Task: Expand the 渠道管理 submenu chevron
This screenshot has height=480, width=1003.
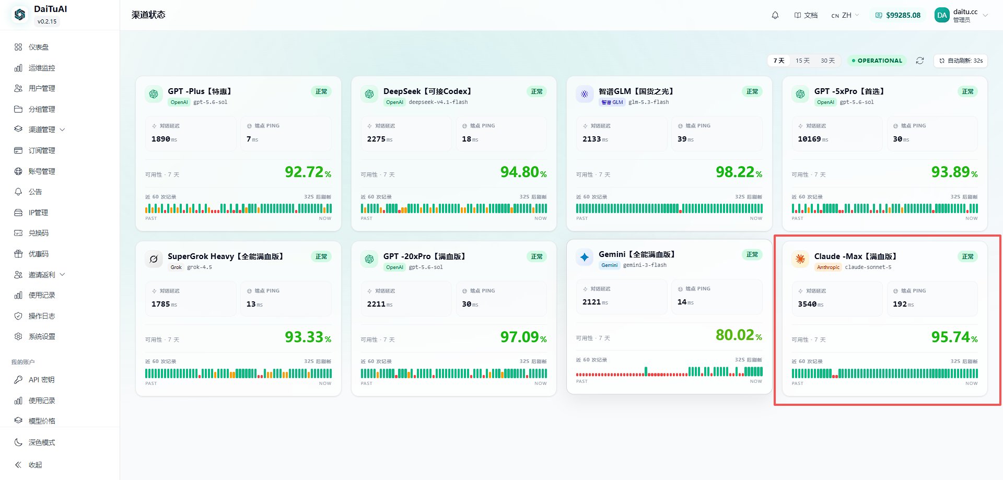Action: pyautogui.click(x=63, y=130)
